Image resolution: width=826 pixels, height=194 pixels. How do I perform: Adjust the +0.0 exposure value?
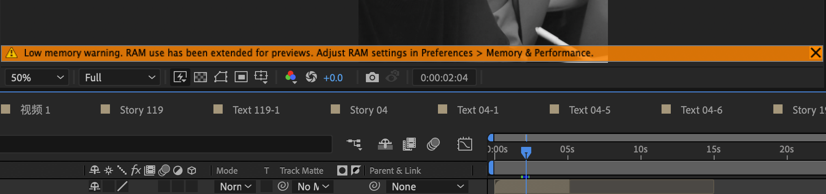(333, 78)
